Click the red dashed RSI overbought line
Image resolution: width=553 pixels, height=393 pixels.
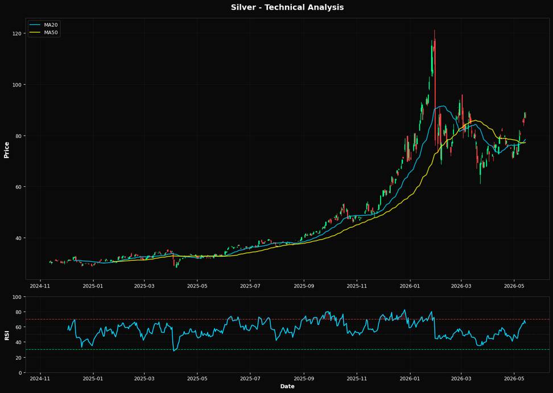[x=287, y=319]
